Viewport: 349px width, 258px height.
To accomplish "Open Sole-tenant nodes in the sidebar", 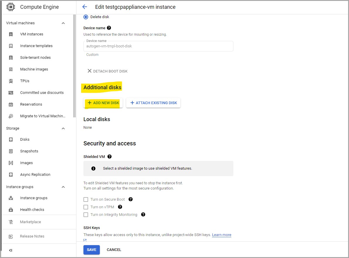I will [x=35, y=57].
